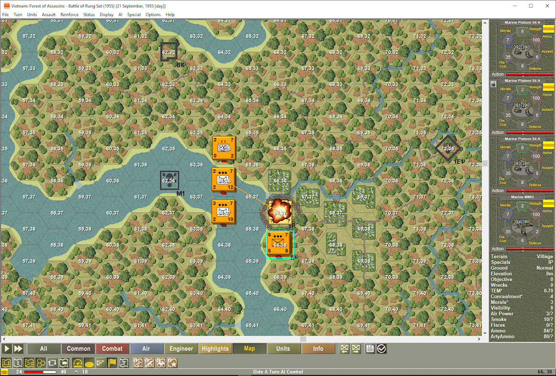Image resolution: width=556 pixels, height=376 pixels.
Task: Switch to the Combat toolbar tab
Action: 113,349
